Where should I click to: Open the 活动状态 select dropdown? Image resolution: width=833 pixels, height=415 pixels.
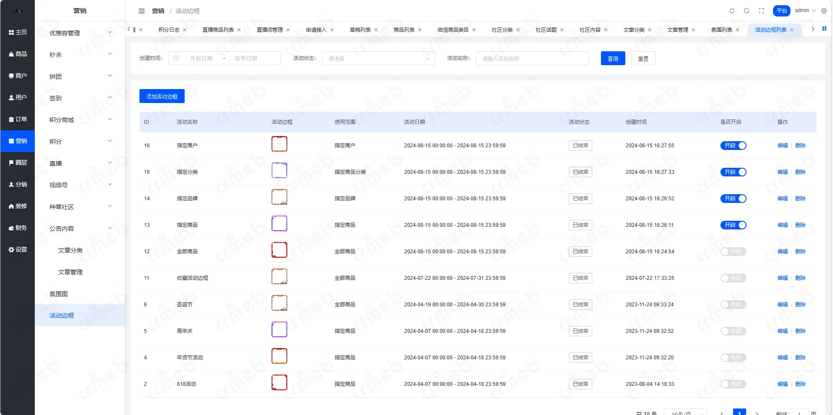pyautogui.click(x=378, y=58)
